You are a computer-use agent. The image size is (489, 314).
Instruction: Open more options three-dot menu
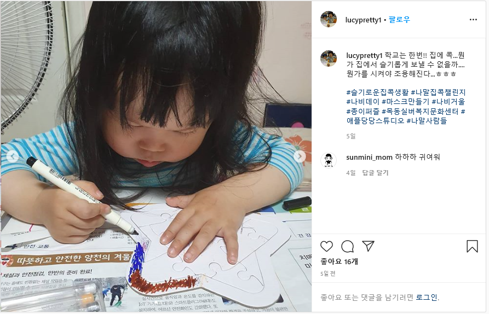(473, 20)
